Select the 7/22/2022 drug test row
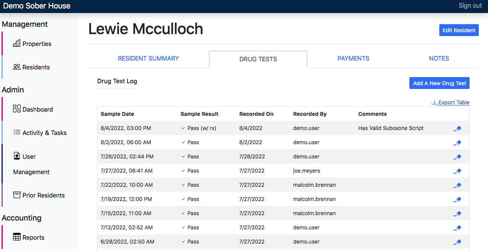 click(230, 185)
